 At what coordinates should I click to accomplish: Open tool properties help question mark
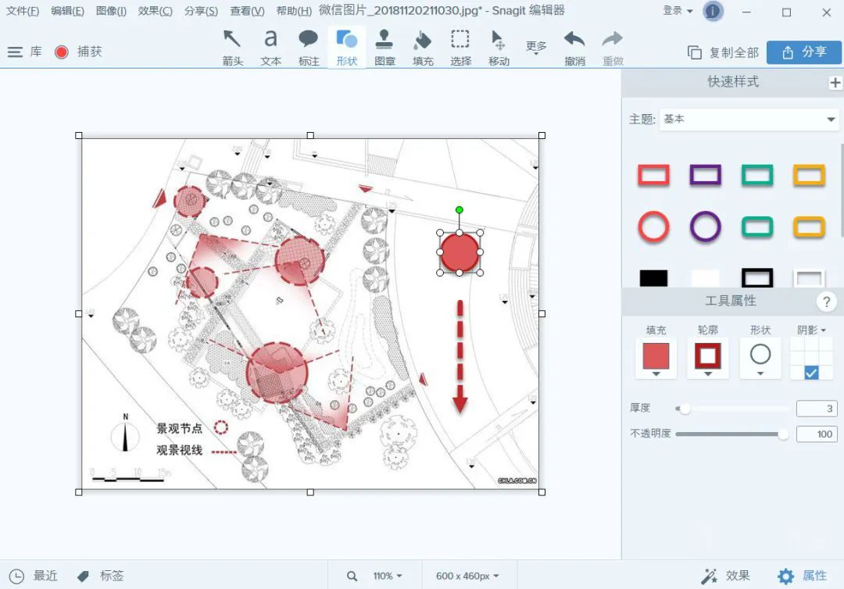826,302
